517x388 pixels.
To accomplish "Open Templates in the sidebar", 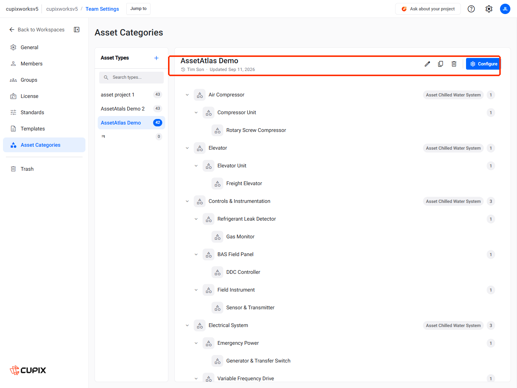I will tap(44, 129).
